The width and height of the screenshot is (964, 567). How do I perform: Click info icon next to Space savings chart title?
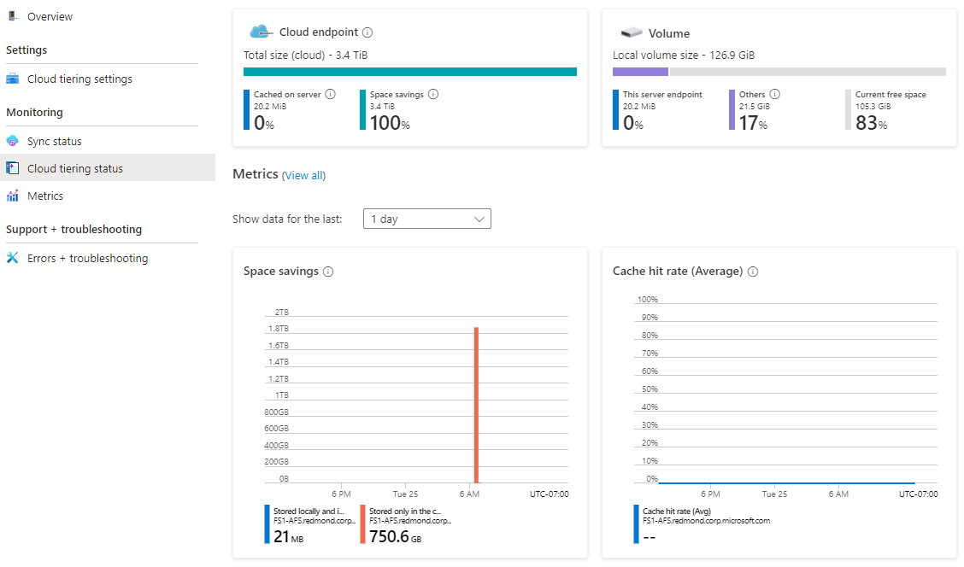pos(328,272)
